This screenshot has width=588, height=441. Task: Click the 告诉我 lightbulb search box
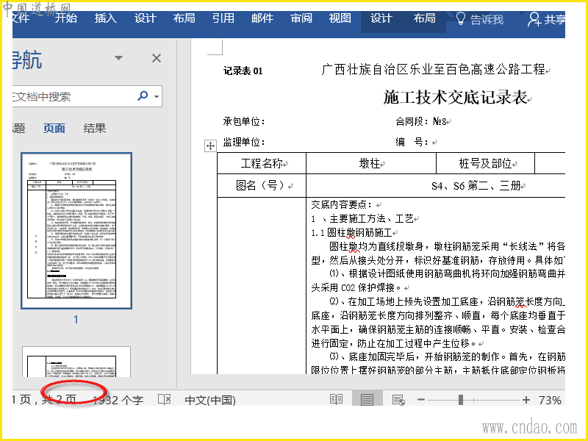480,19
